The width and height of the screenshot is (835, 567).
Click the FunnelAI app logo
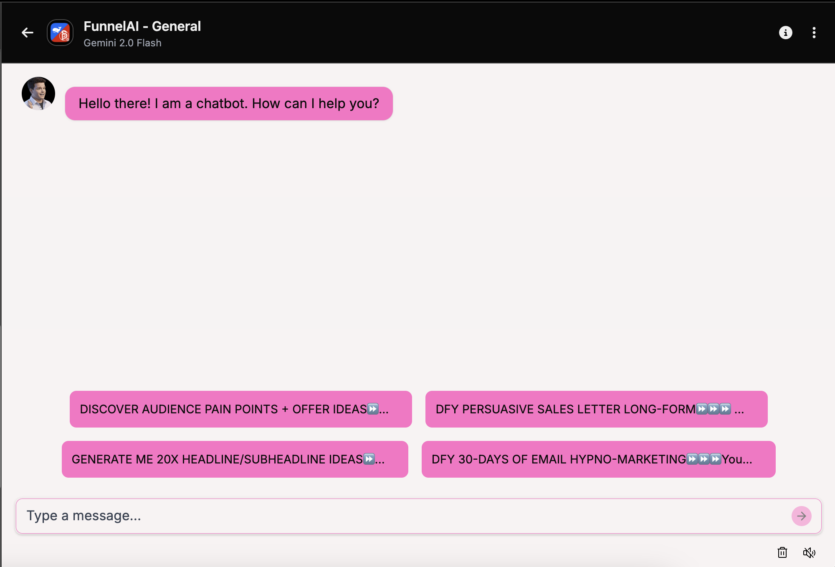(60, 33)
